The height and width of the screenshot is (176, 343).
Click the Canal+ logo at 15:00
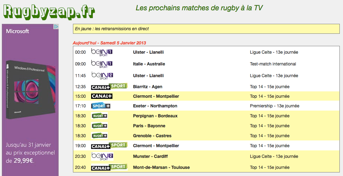pyautogui.click(x=102, y=96)
